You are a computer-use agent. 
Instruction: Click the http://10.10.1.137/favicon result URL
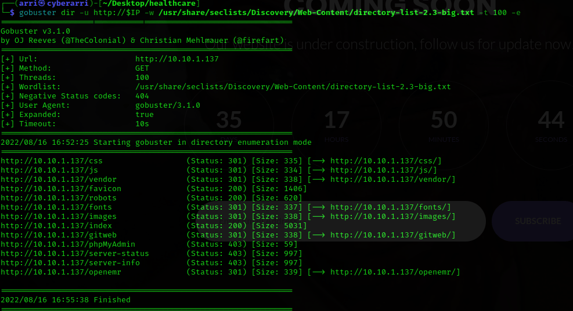coord(60,189)
